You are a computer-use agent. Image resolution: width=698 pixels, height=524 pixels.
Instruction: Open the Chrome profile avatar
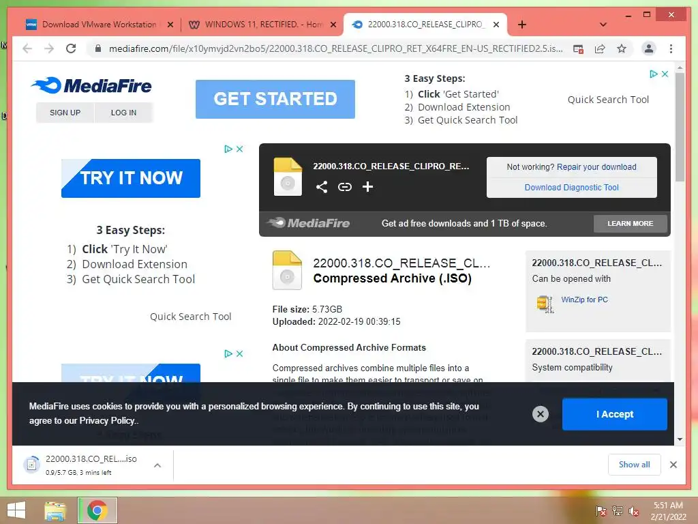(649, 48)
